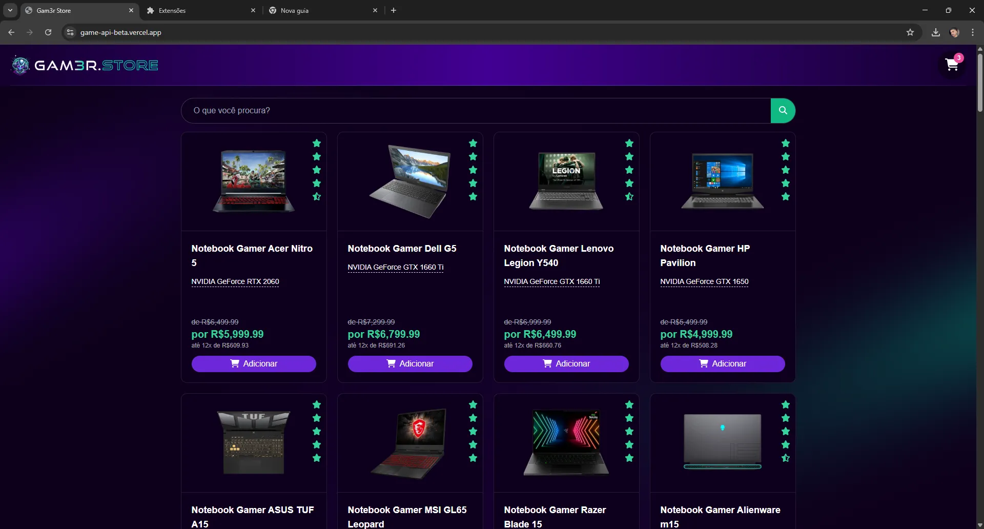Click the Notebook Gamer MSI GL65 Leopard title

(407, 517)
